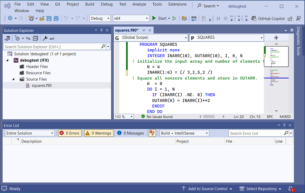Toggle the 0 Messages filter
The height and width of the screenshot is (193, 305).
click(x=130, y=133)
